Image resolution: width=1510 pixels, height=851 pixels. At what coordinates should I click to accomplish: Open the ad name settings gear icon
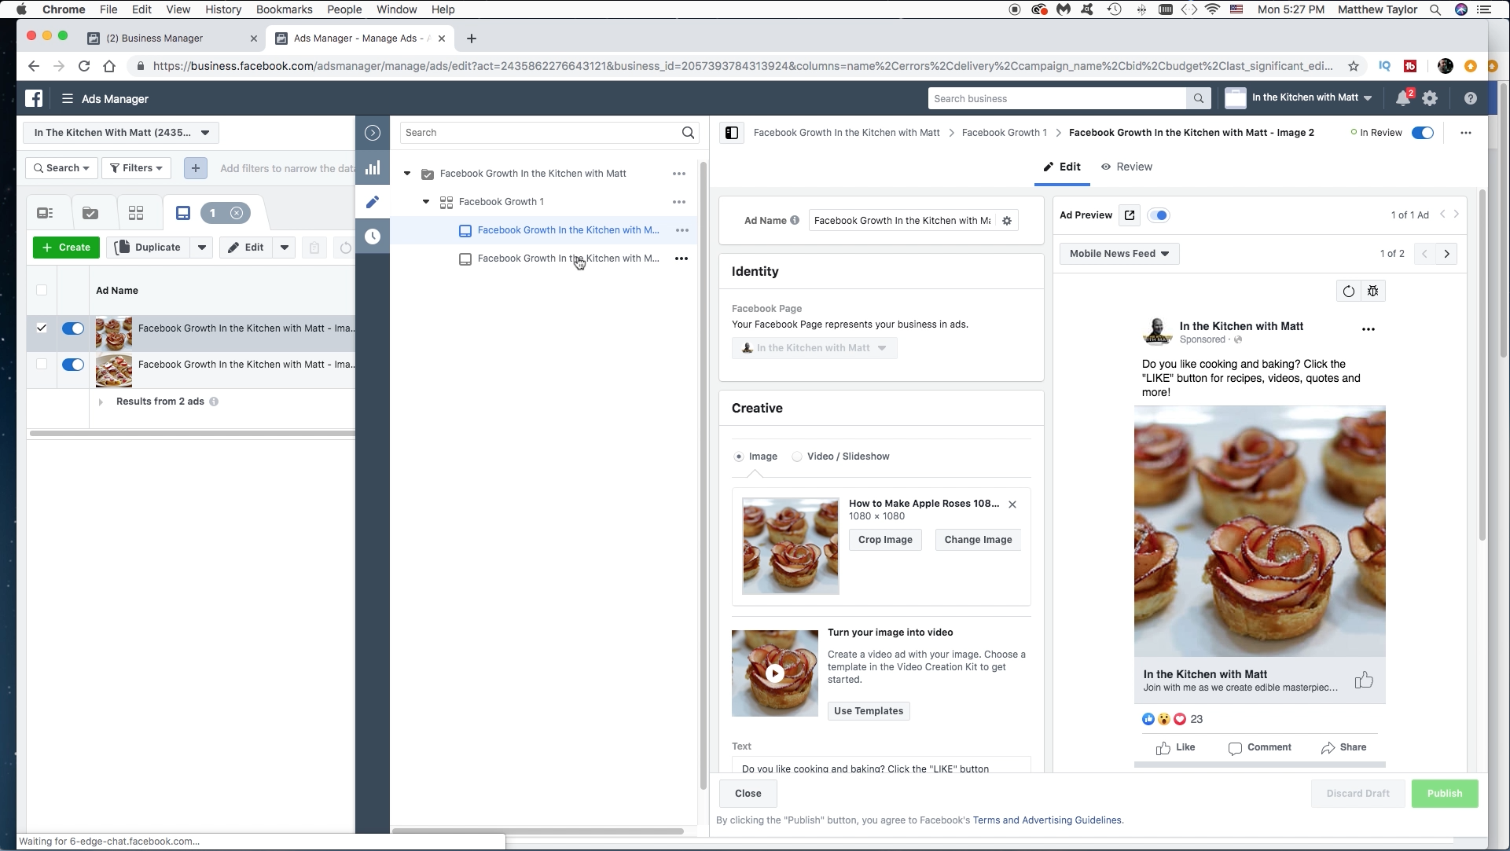1007,221
